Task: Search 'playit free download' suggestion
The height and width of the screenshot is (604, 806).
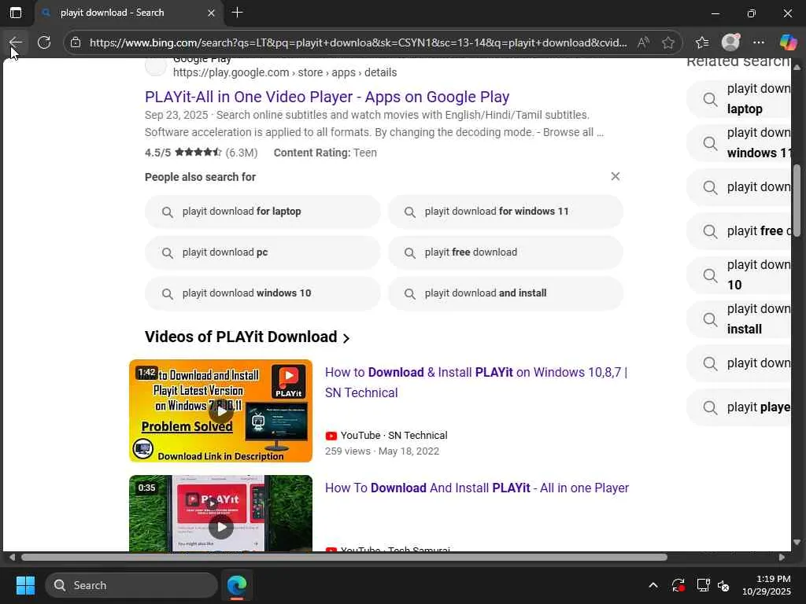Action: click(x=505, y=252)
